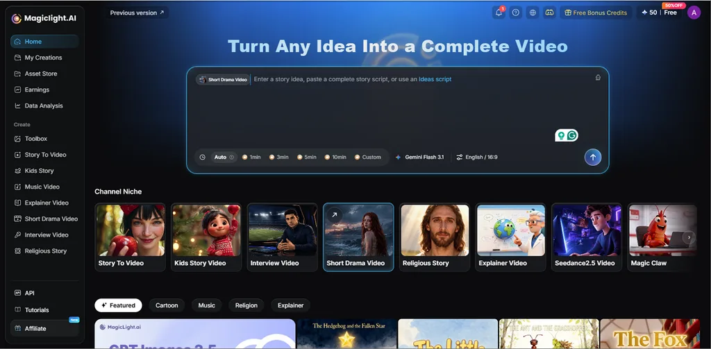
Task: Open Short Drama Video card arrow icon
Action: pos(334,215)
